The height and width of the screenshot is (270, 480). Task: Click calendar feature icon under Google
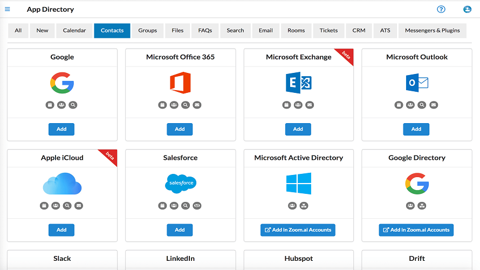(50, 105)
